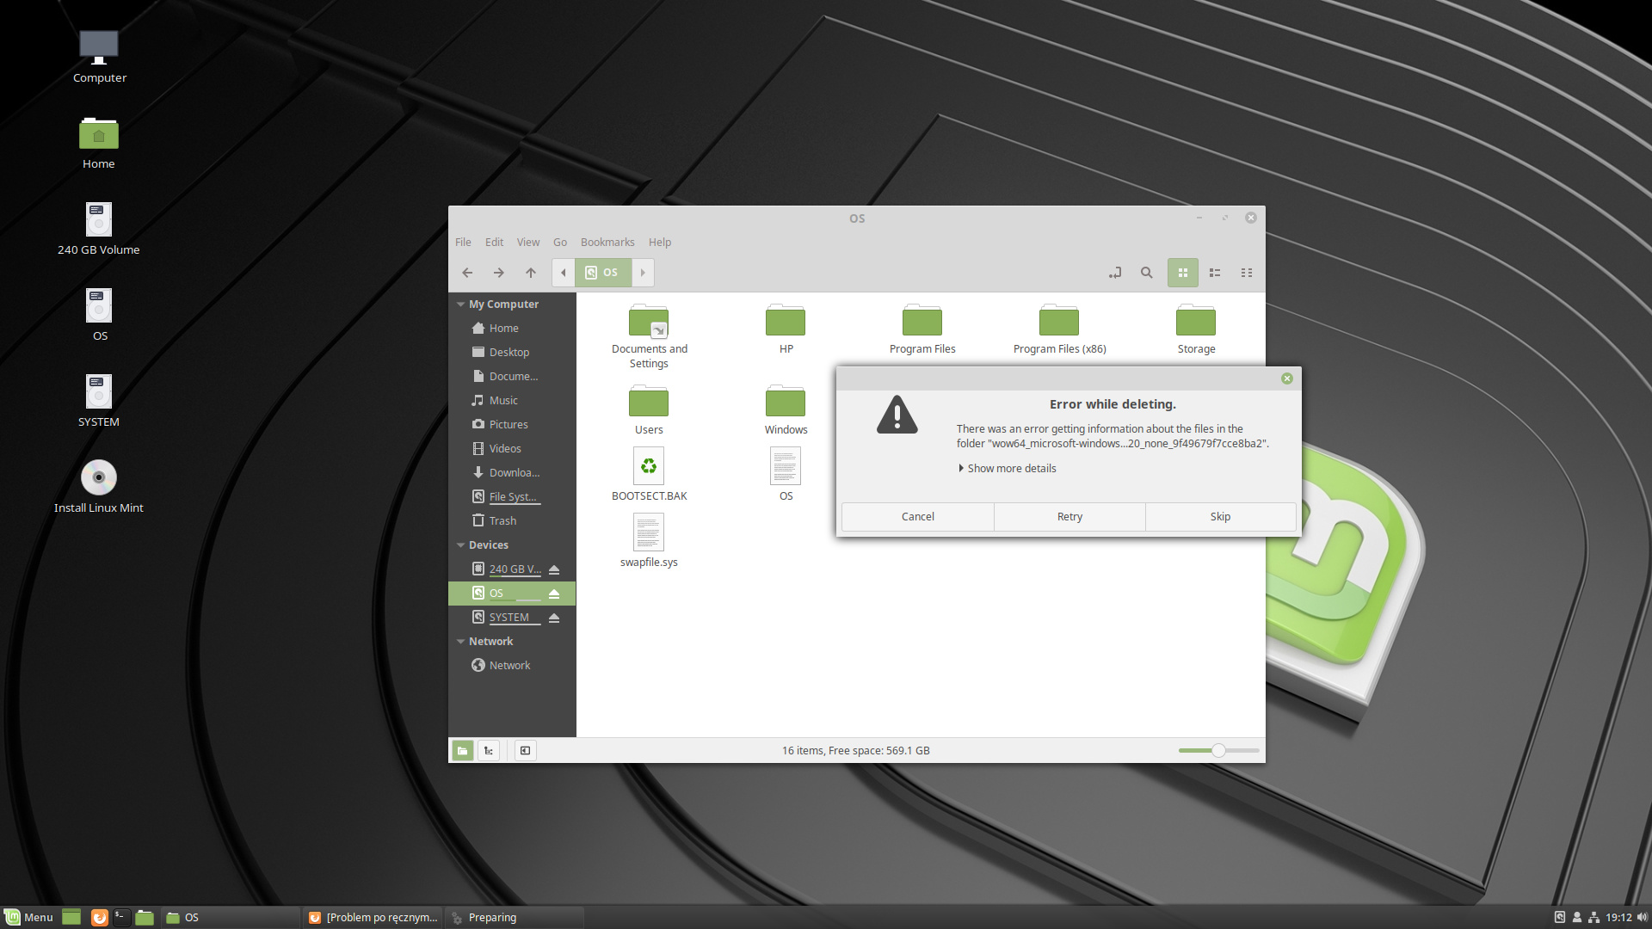Image resolution: width=1652 pixels, height=929 pixels.
Task: Hide the sidebar
Action: 525,751
